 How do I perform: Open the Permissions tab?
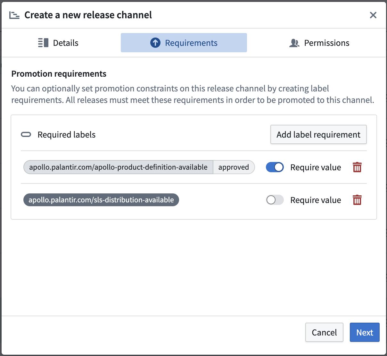(326, 43)
